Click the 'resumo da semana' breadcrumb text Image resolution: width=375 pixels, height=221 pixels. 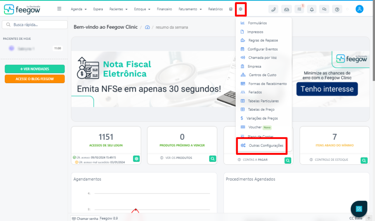[x=172, y=27]
